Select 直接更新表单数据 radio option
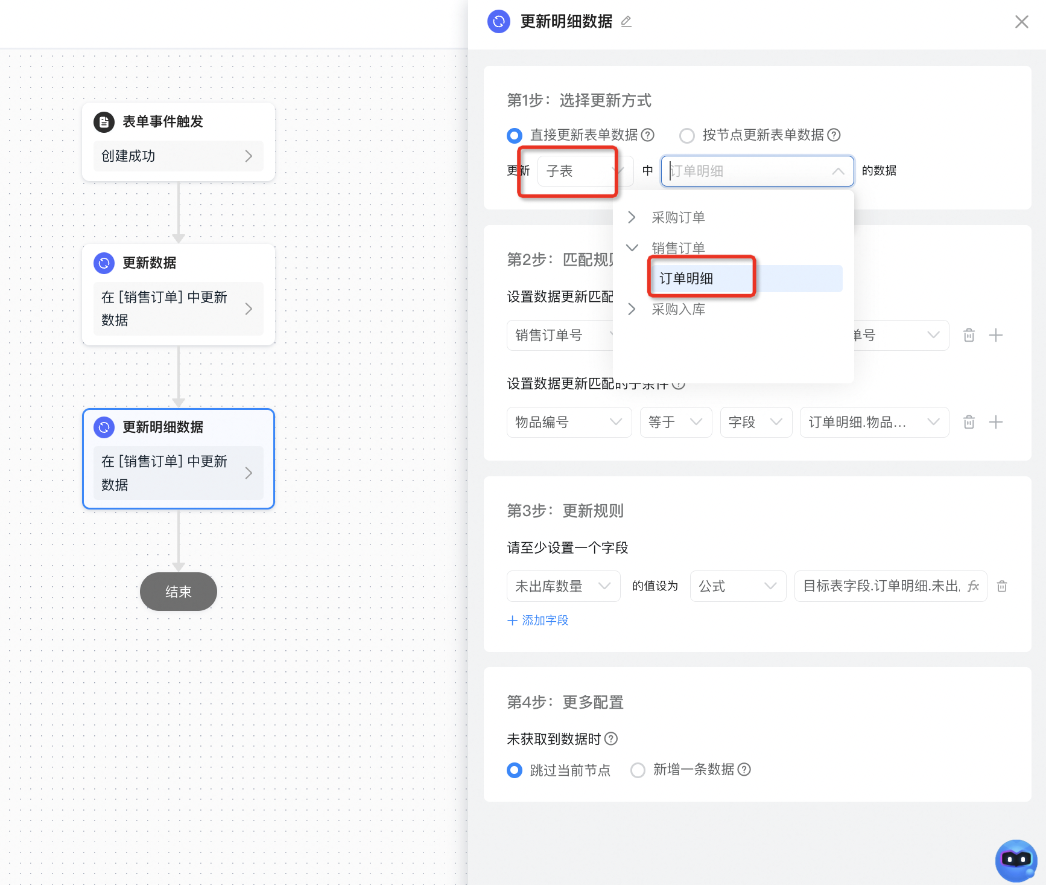The height and width of the screenshot is (885, 1046). tap(515, 135)
